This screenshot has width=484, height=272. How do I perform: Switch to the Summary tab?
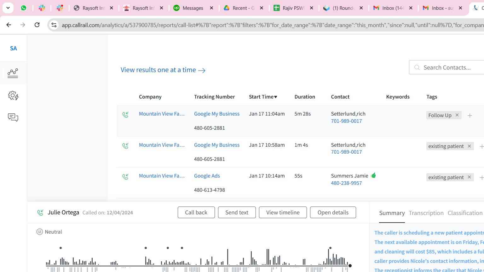392,213
